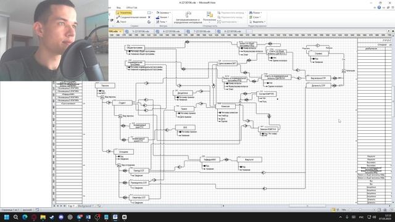
Task: Open File Explorer from taskbar
Action: [43, 217]
